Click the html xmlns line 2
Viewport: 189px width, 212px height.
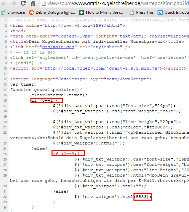[68, 25]
